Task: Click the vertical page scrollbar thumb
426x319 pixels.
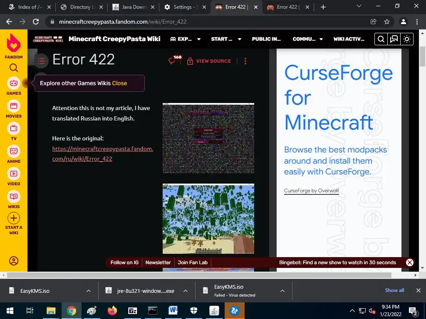Action: coord(422,56)
